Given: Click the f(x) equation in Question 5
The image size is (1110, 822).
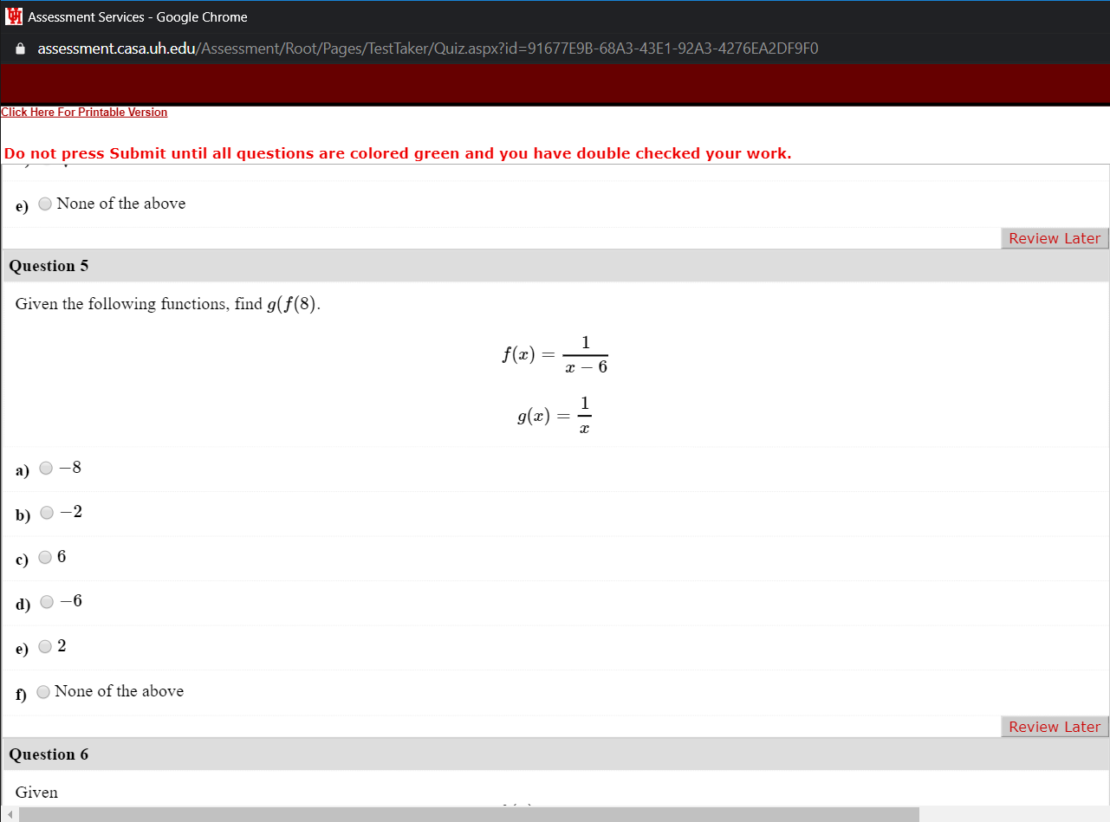Looking at the screenshot, I should (555, 353).
